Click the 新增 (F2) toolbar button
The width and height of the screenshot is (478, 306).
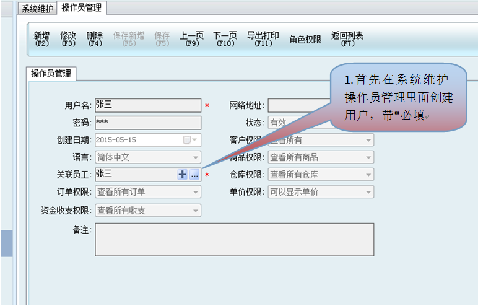[41, 39]
